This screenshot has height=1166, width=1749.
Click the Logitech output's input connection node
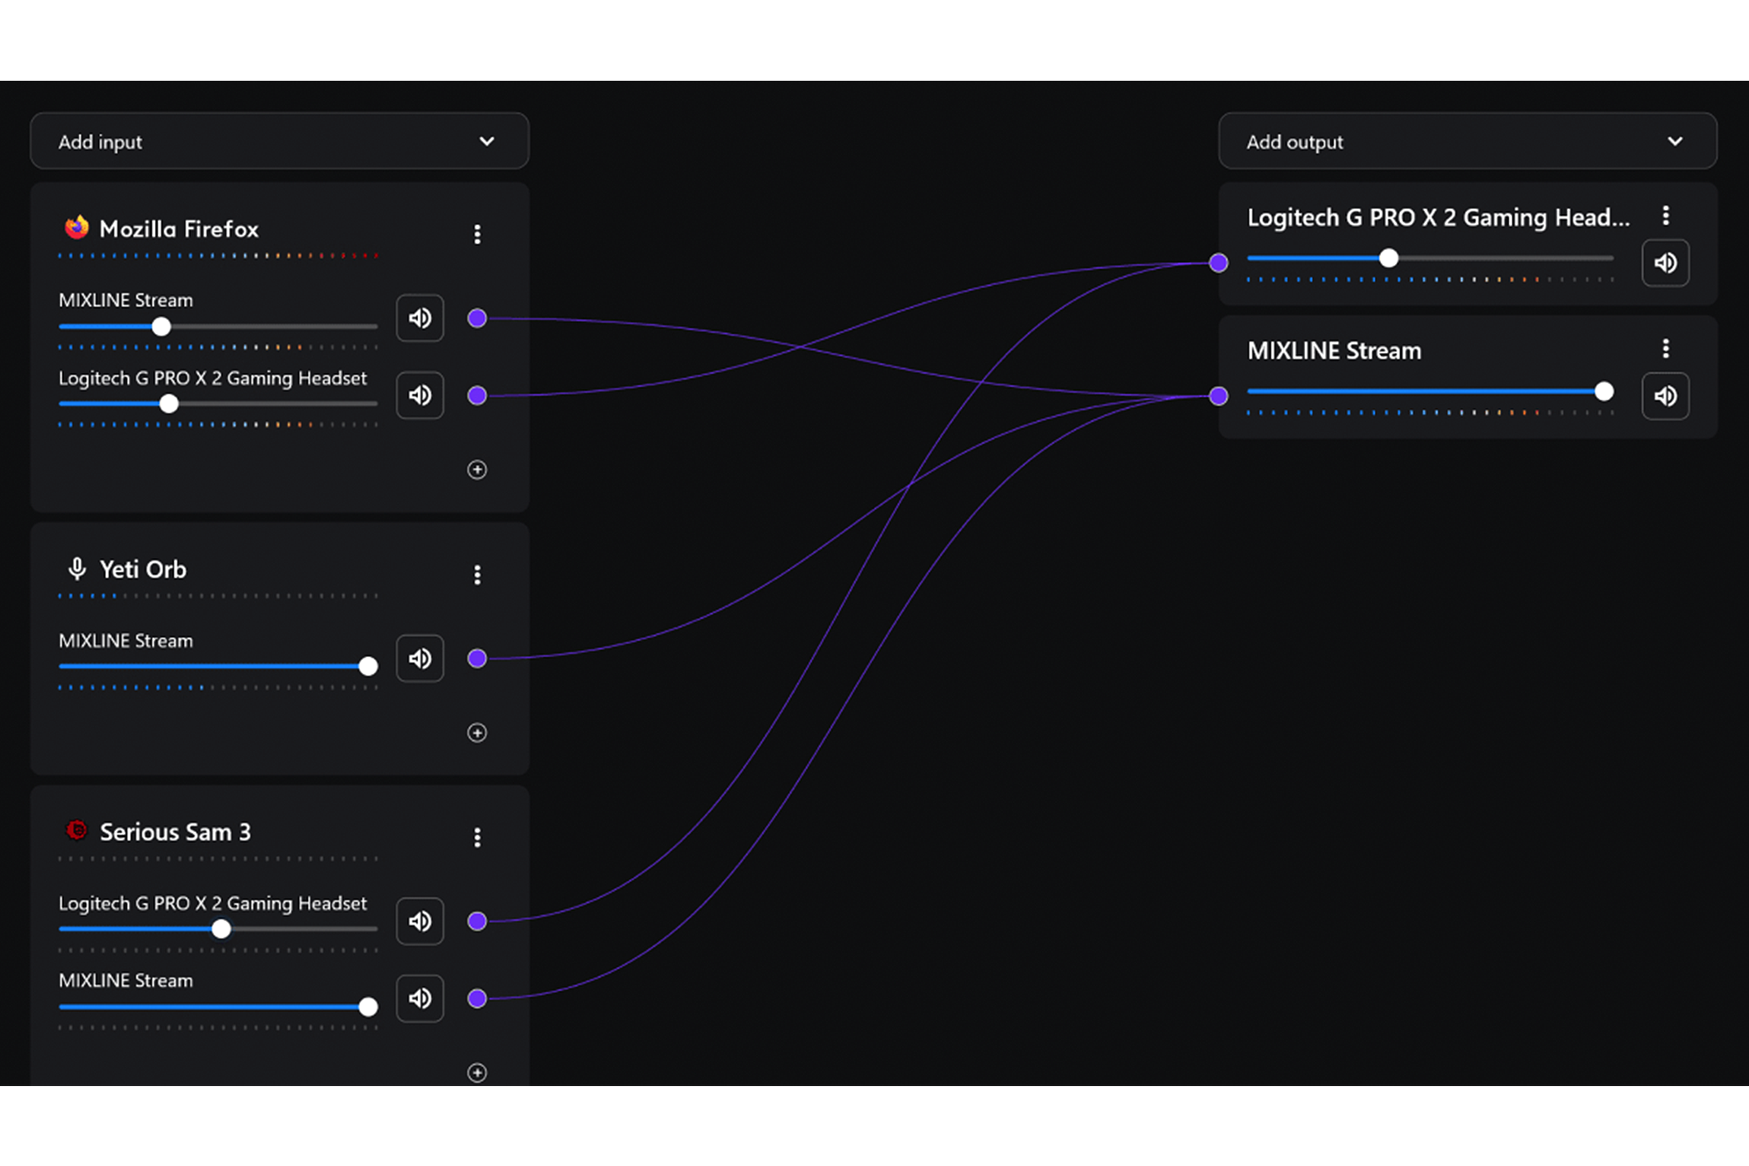(1218, 263)
